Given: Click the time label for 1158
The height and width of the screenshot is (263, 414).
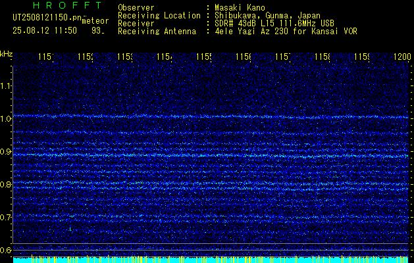Looking at the screenshot, I should point(323,57).
